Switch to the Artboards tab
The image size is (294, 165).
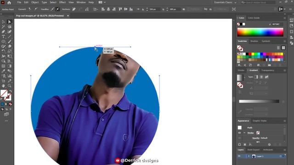[268, 150]
